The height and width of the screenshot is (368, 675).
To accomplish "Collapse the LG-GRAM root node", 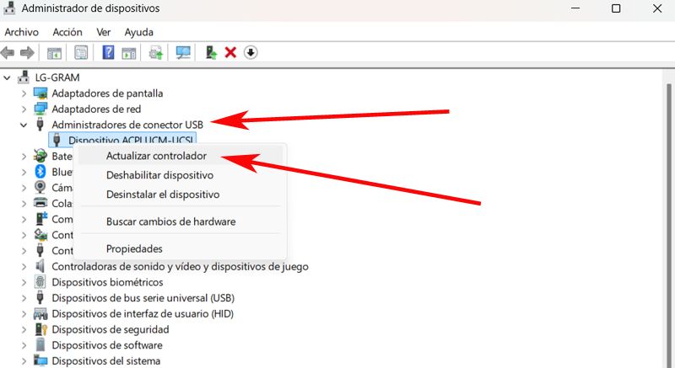I will (x=8, y=77).
